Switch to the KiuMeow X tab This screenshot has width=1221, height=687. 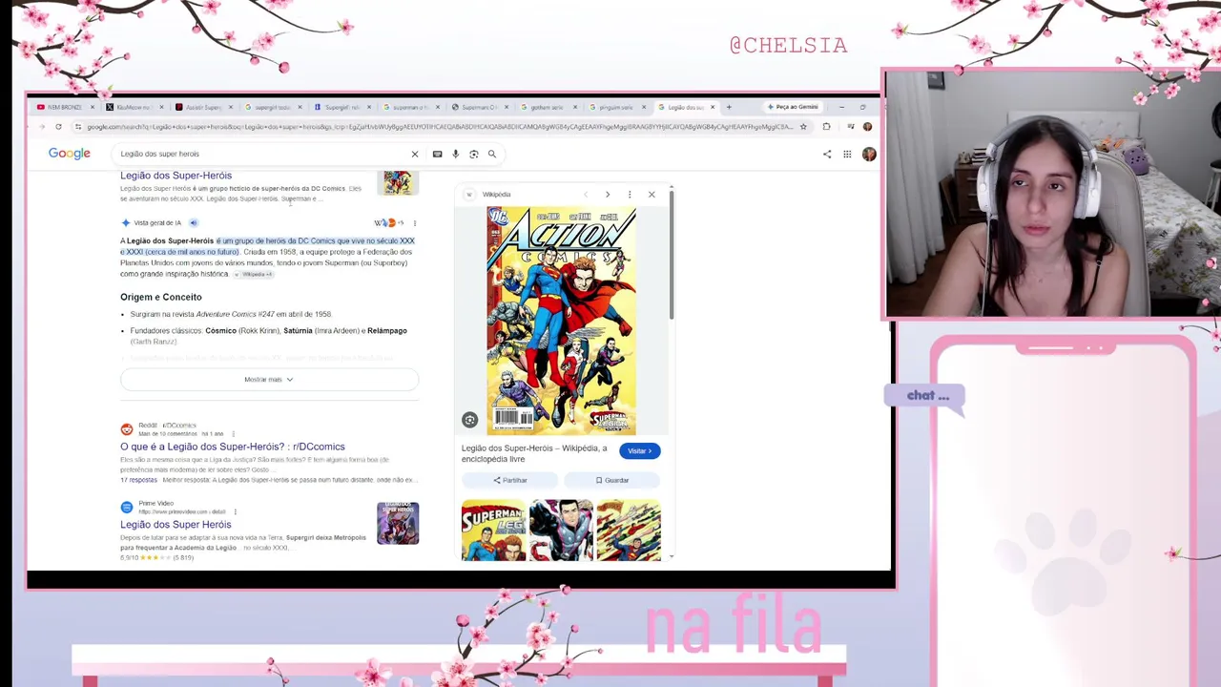pyautogui.click(x=135, y=107)
